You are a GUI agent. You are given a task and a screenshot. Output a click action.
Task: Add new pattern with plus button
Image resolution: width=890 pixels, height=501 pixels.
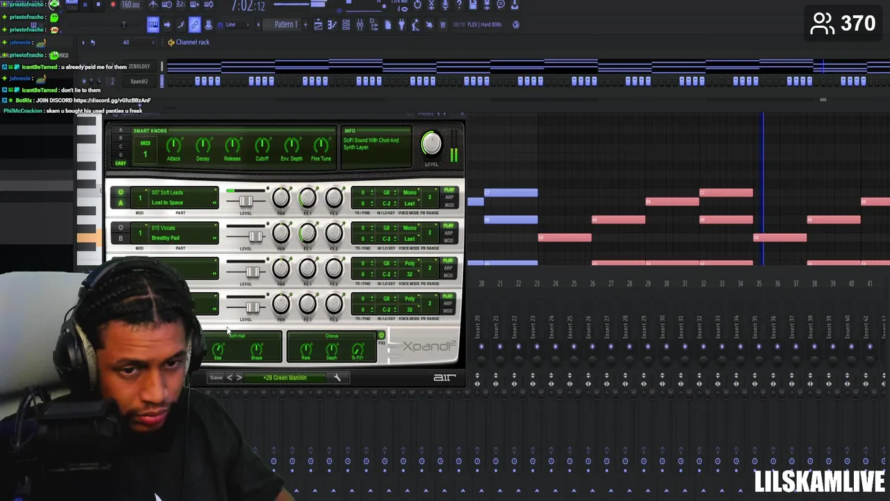[305, 24]
